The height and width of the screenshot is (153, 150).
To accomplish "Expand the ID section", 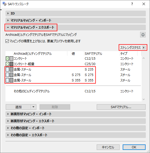I will 76,13.
